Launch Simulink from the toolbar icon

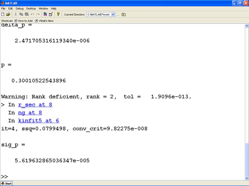click(x=45, y=14)
